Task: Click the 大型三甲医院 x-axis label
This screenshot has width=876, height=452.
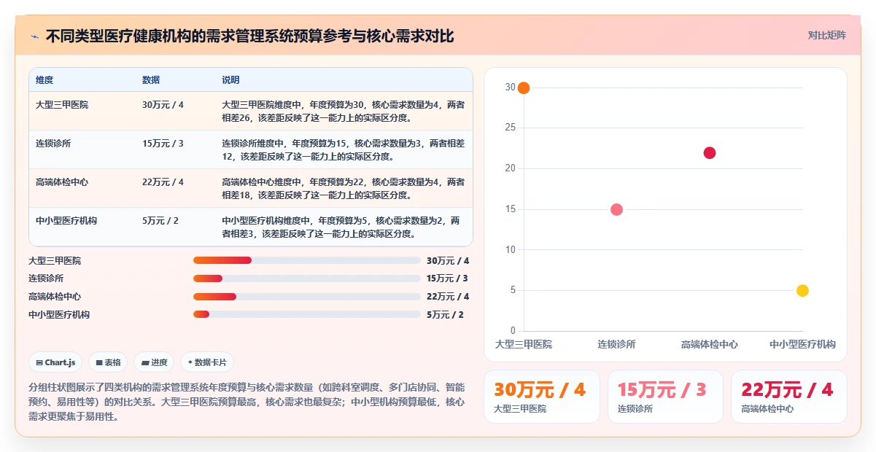Action: click(524, 344)
